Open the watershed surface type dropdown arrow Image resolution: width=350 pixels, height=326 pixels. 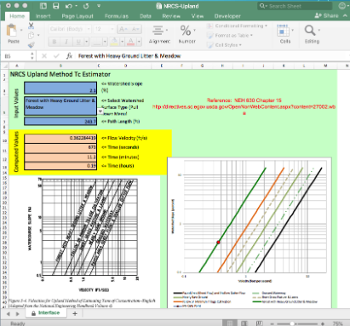(100, 112)
